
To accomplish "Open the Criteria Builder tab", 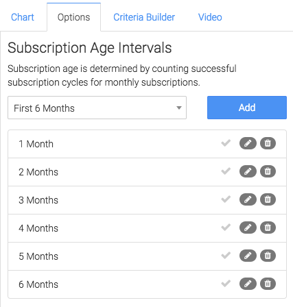I will tap(144, 17).
